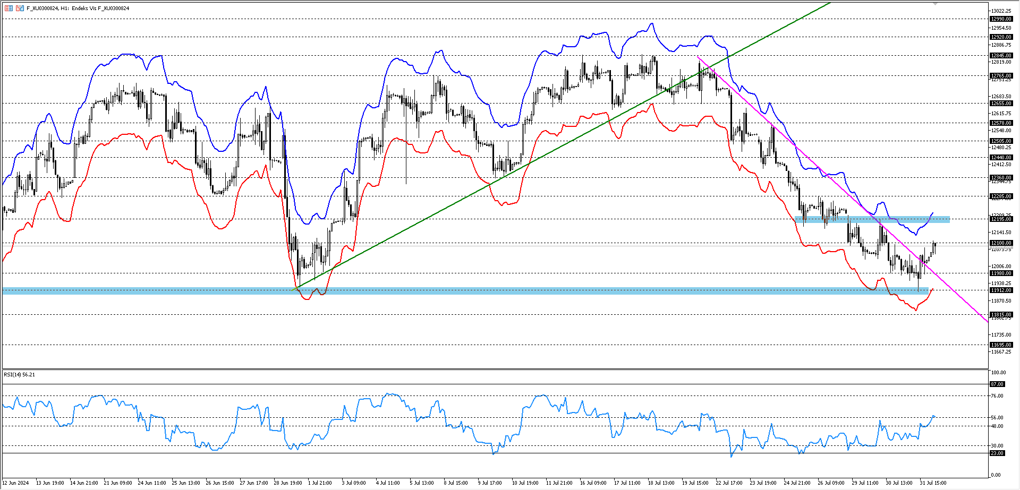Screen dimensions: 1020x490
Task: Click the 12141.50 price scale value
Action: point(1001,233)
